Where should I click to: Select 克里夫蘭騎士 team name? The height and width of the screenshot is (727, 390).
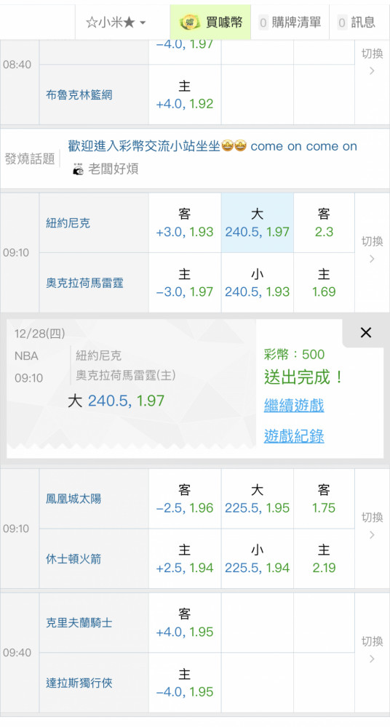coord(79,623)
